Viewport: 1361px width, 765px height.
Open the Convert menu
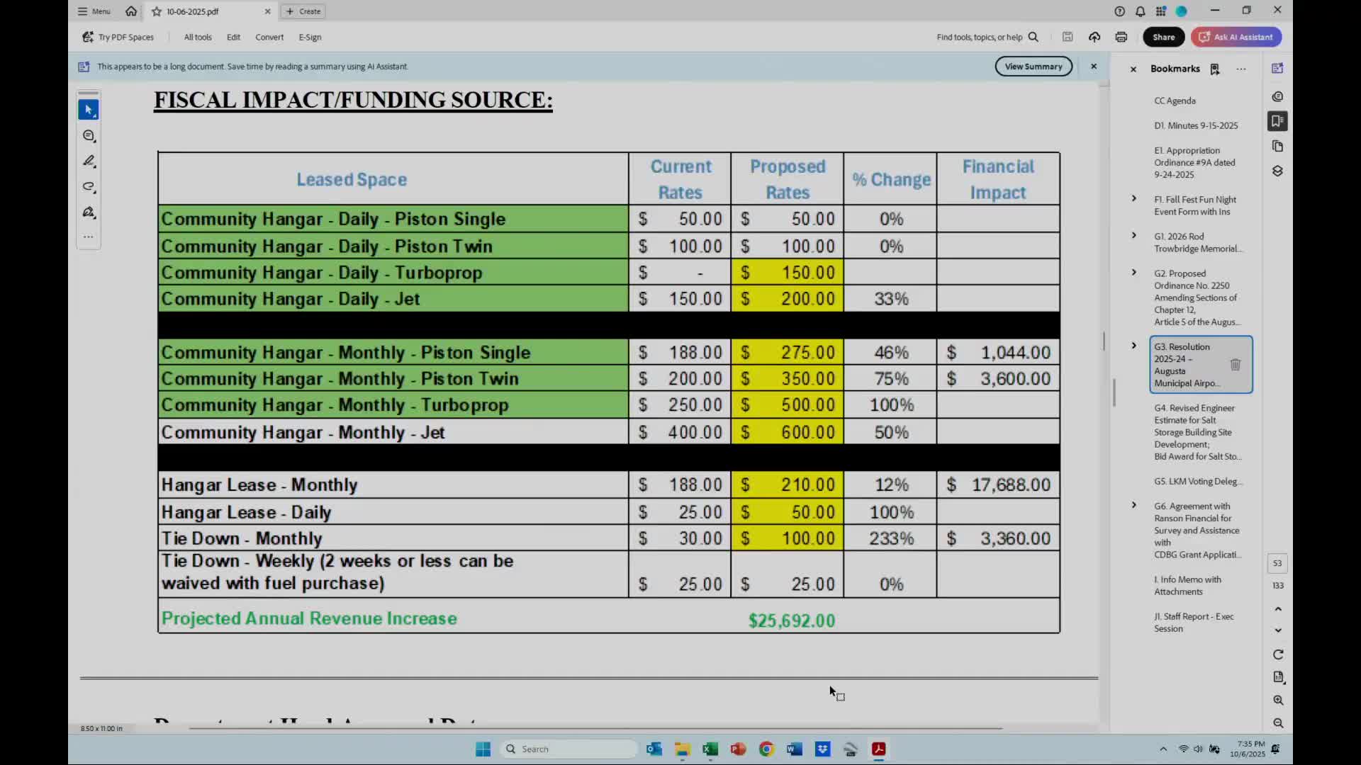click(269, 37)
